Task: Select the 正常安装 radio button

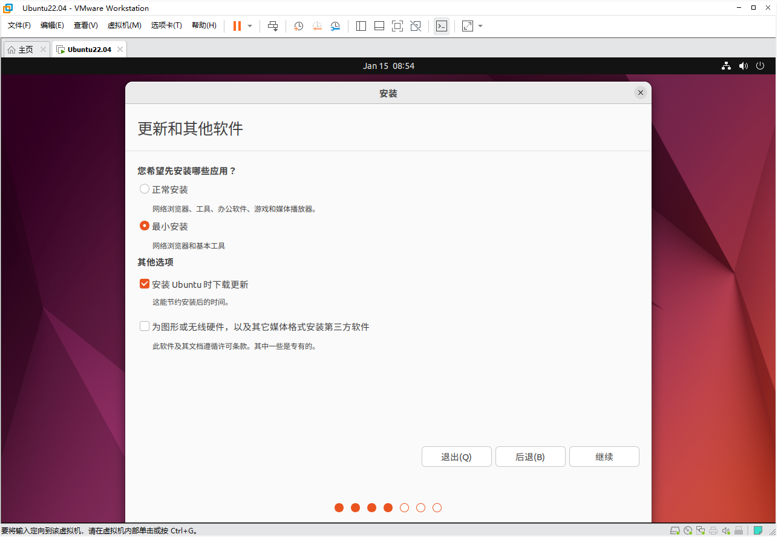Action: coord(144,189)
